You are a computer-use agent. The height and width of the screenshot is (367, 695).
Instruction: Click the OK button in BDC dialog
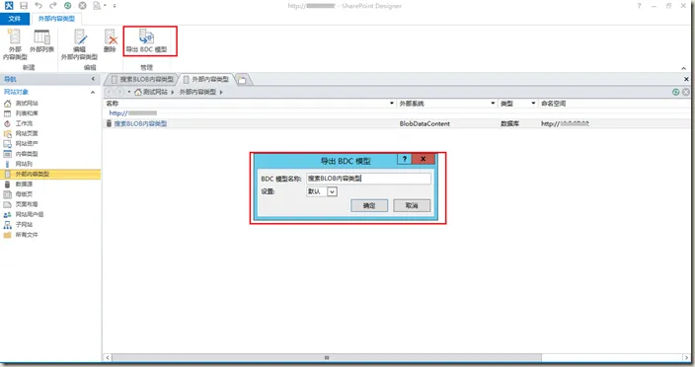click(x=369, y=205)
